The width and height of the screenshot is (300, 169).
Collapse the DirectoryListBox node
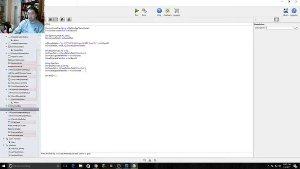tap(6, 47)
